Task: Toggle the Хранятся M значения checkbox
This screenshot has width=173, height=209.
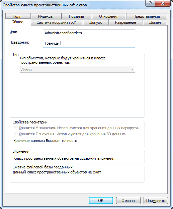Action: pyautogui.click(x=16, y=128)
